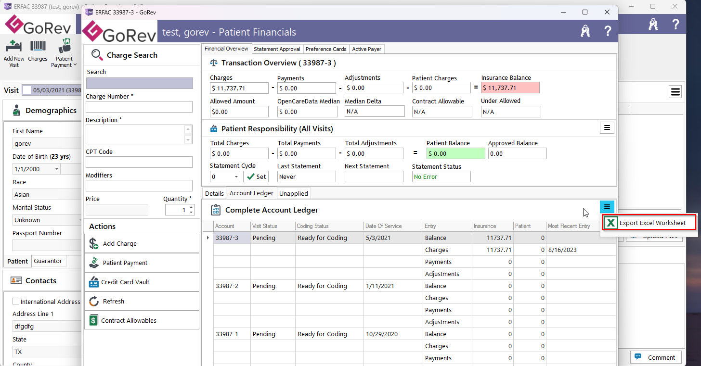Click the Modifiers input field

tap(139, 186)
